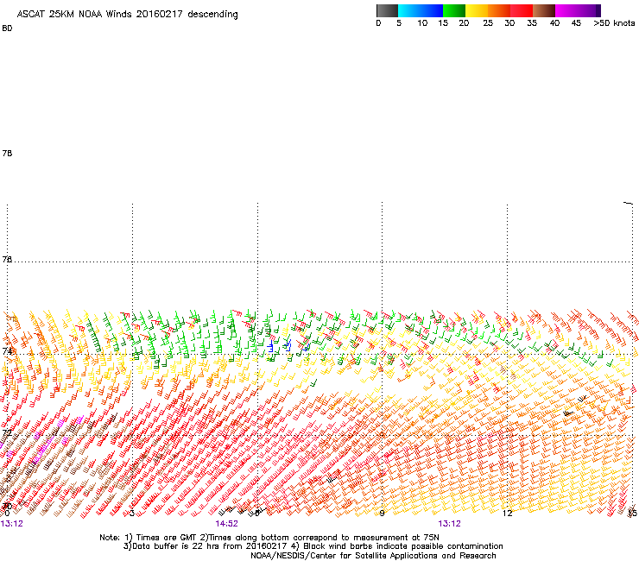639x561 pixels.
Task: Click the '>50 knots' legend label
Action: click(614, 23)
